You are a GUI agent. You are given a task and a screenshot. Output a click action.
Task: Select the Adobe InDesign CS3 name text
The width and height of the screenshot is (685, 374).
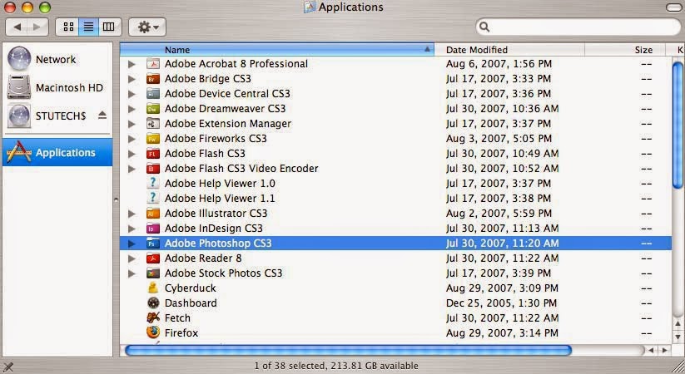pyautogui.click(x=214, y=229)
